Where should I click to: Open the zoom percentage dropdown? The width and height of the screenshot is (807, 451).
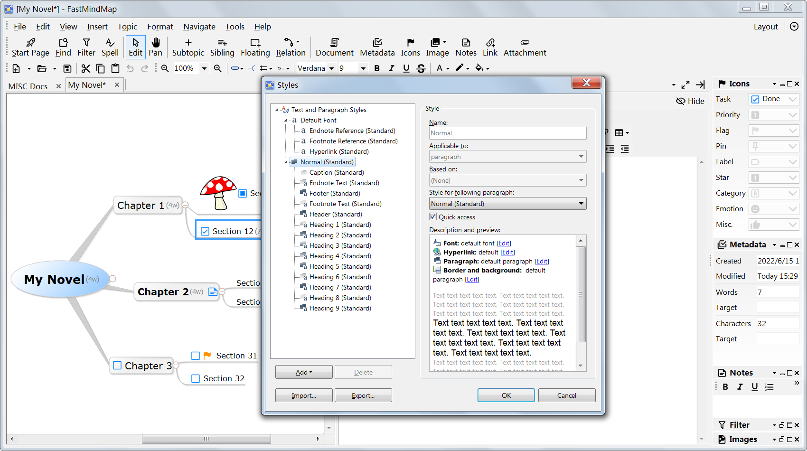click(204, 68)
